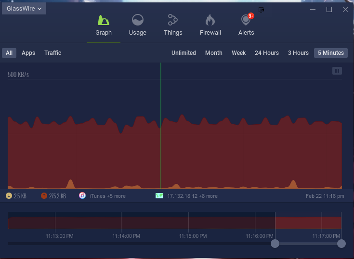354x259 pixels.
Task: Switch to the Apps filter
Action: tap(28, 53)
